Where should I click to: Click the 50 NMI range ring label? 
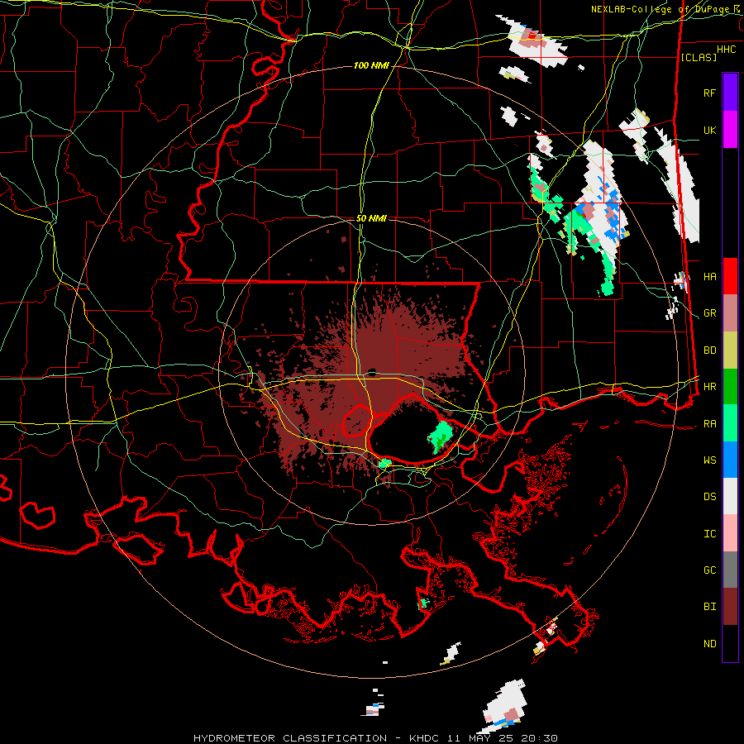pos(371,218)
